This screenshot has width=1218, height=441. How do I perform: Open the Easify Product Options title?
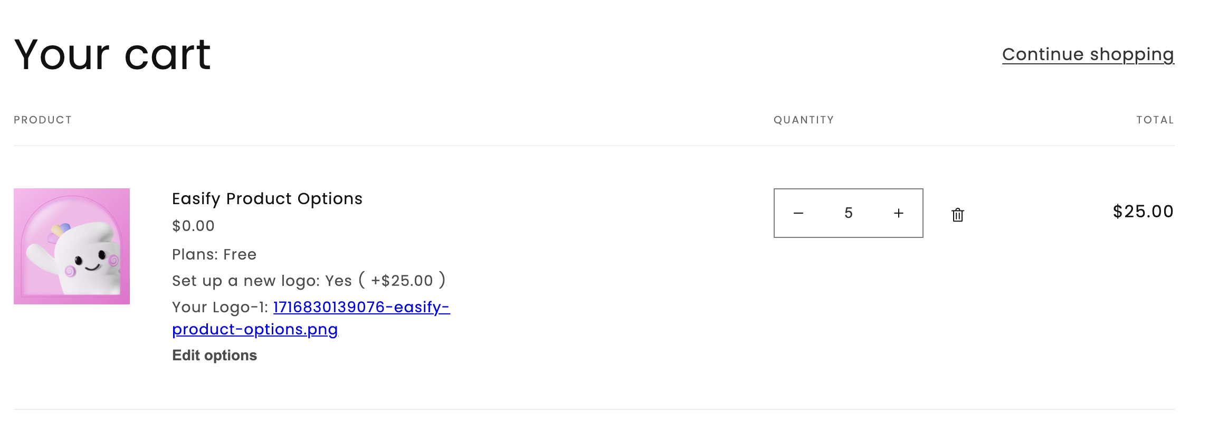[x=267, y=199]
